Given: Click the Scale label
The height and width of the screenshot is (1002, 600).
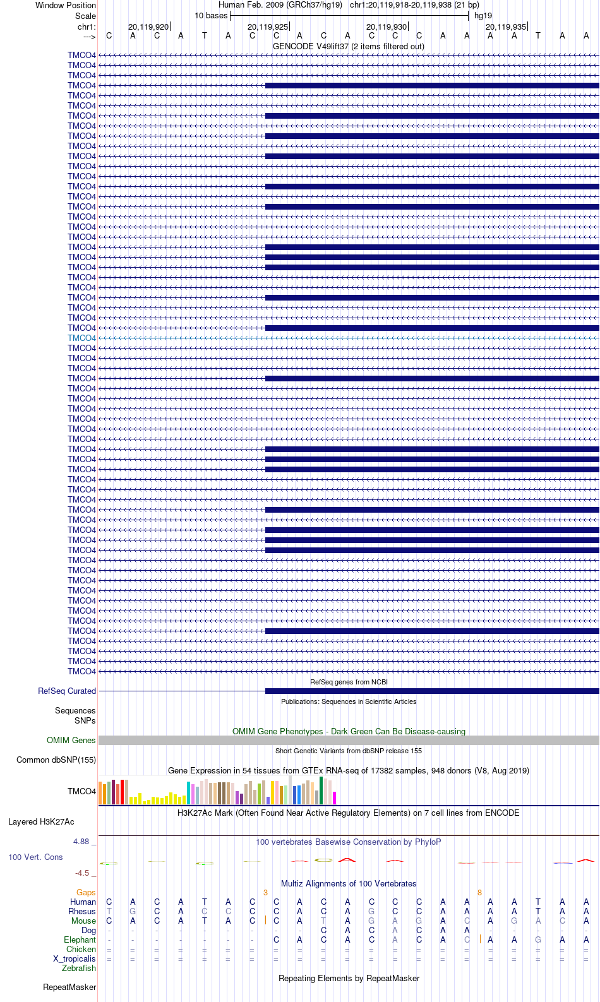Looking at the screenshot, I should coord(85,16).
